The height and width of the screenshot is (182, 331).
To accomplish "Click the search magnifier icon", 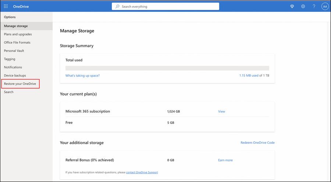I will click(x=117, y=7).
